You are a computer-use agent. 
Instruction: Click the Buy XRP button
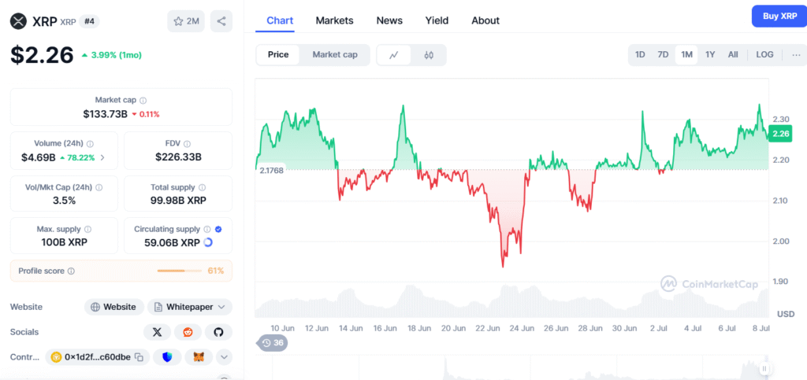(x=779, y=16)
